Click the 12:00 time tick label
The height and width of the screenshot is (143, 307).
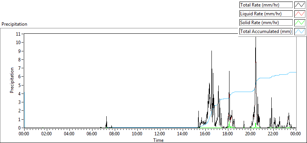(x=160, y=134)
